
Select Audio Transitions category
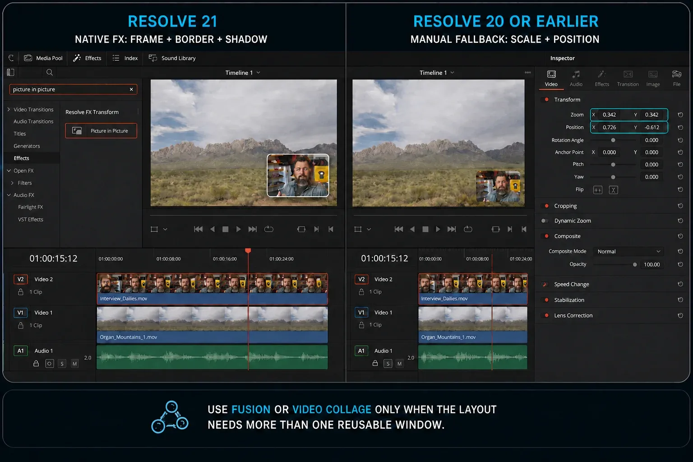coord(33,121)
